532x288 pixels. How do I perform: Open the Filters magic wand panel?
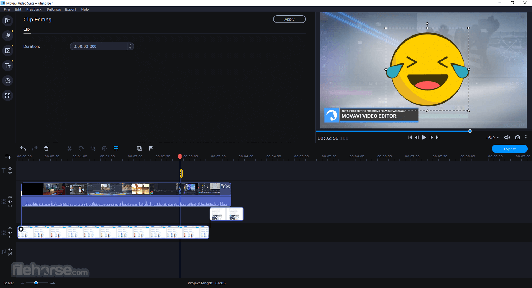click(x=8, y=35)
